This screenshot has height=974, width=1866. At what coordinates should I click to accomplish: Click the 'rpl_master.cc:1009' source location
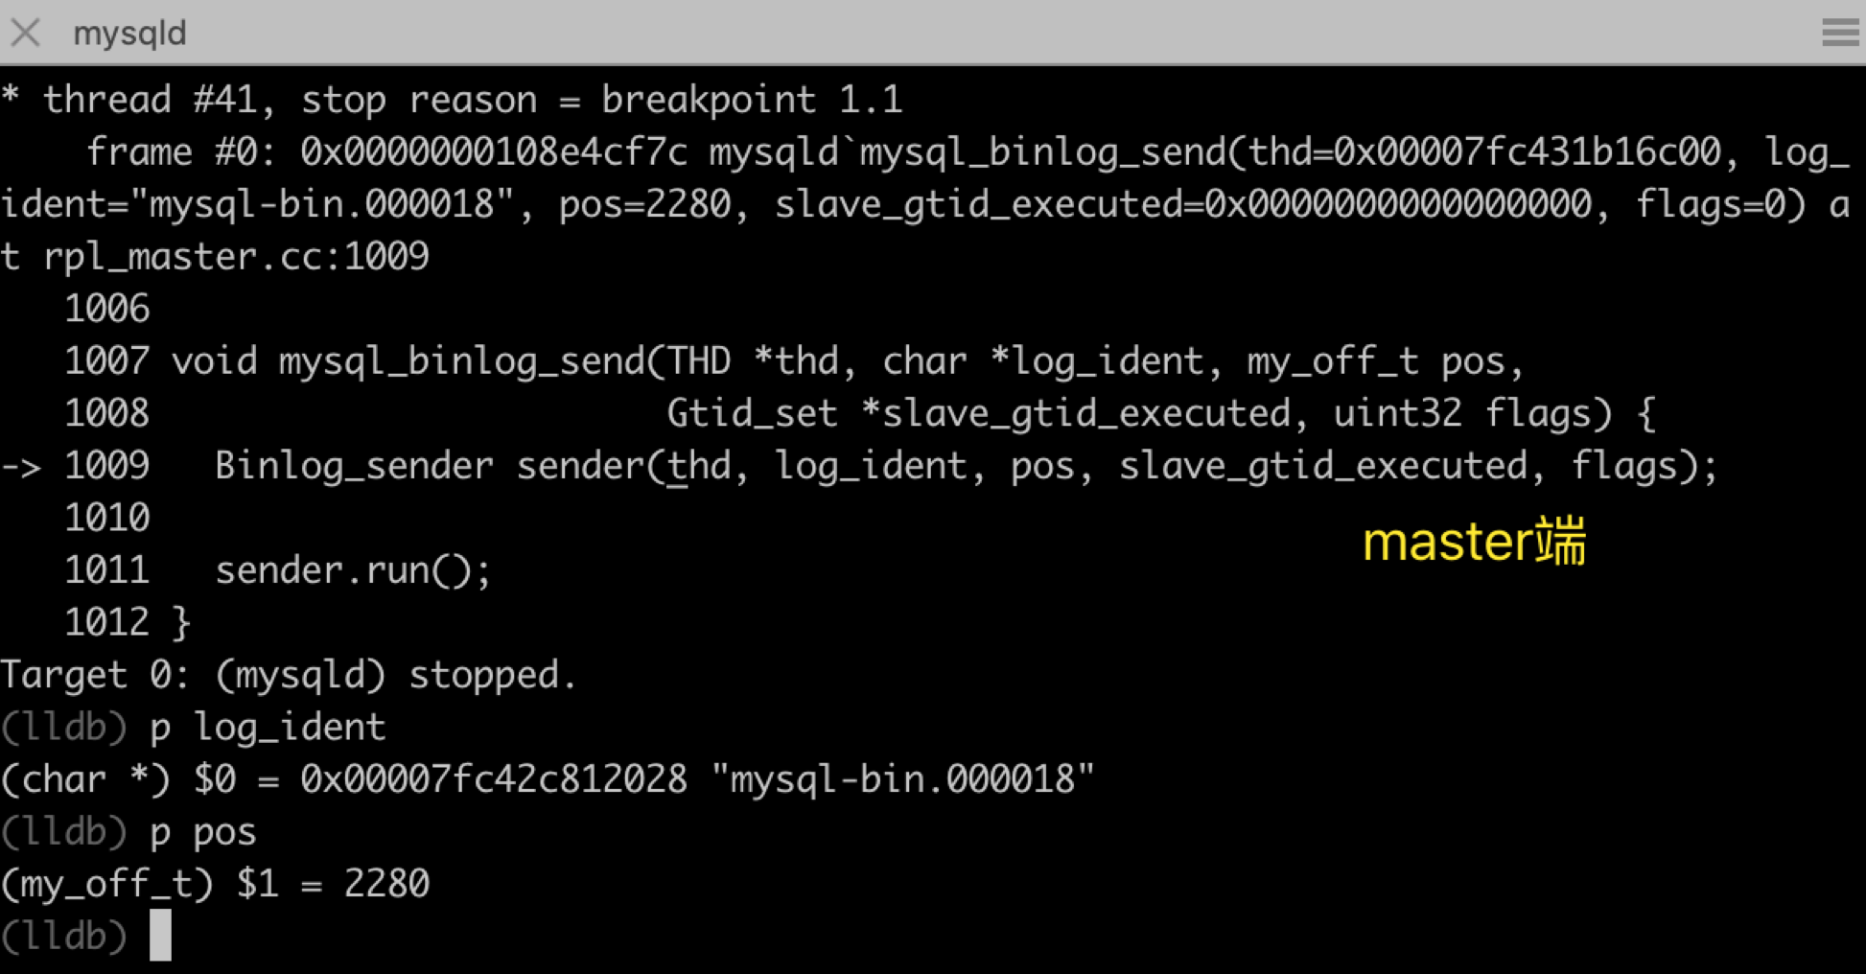click(236, 257)
